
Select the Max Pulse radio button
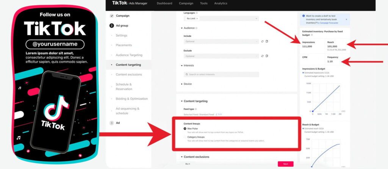click(185, 129)
